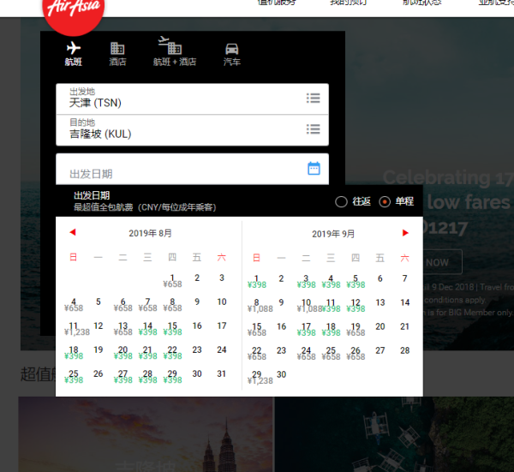Open the aerial boats promo thumbnail
The height and width of the screenshot is (472, 514).
pos(394,434)
